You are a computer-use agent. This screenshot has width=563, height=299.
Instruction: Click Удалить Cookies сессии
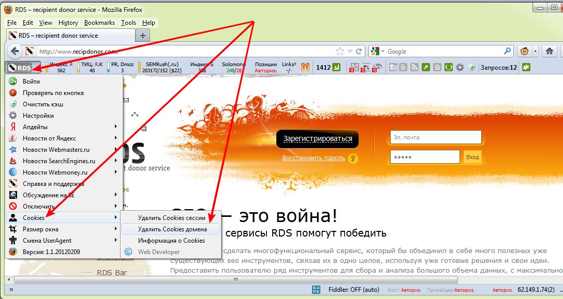click(171, 217)
